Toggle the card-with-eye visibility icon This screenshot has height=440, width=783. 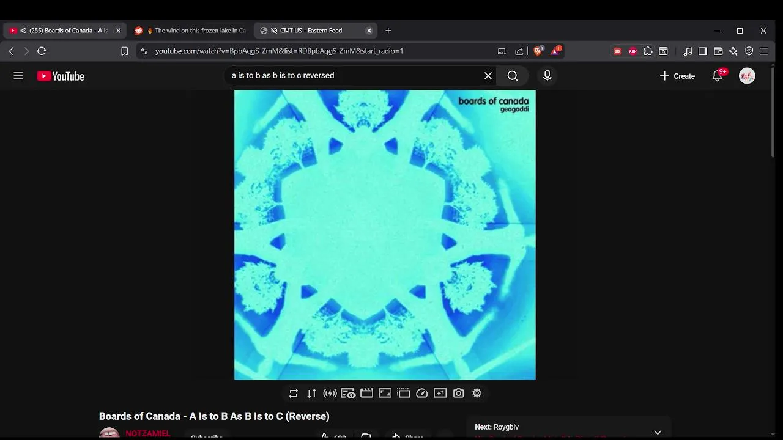click(x=348, y=394)
